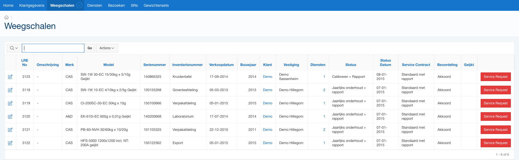Open diensten count link for Kruidentafel row

tap(324, 77)
